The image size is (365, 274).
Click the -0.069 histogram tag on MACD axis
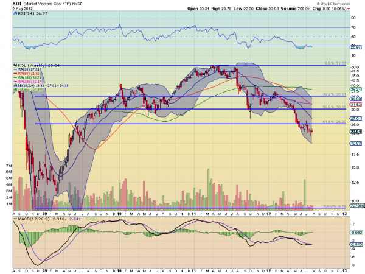point(356,233)
